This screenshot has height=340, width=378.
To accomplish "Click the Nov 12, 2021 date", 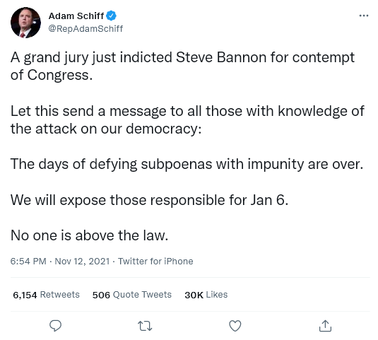I will point(82,261).
